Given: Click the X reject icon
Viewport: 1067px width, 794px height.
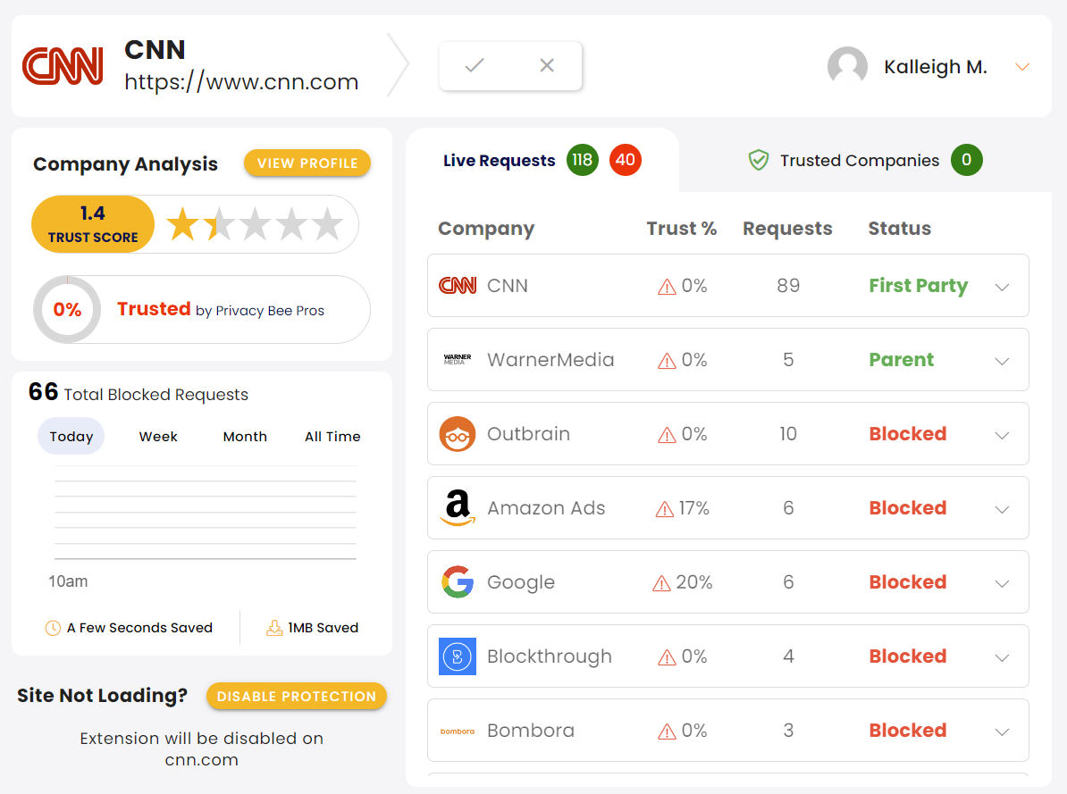Looking at the screenshot, I should click(x=546, y=65).
